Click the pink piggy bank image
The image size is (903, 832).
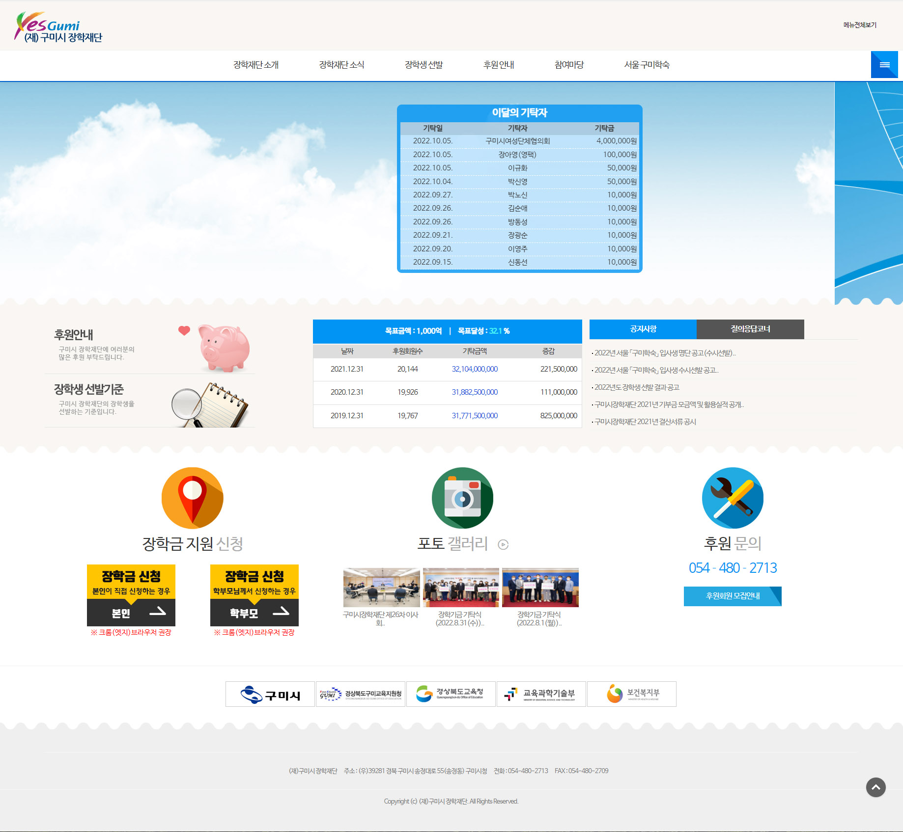(x=224, y=348)
